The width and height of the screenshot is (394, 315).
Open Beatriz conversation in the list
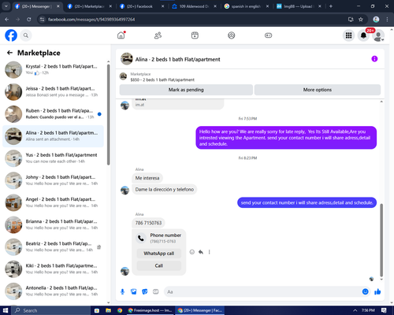(53, 246)
